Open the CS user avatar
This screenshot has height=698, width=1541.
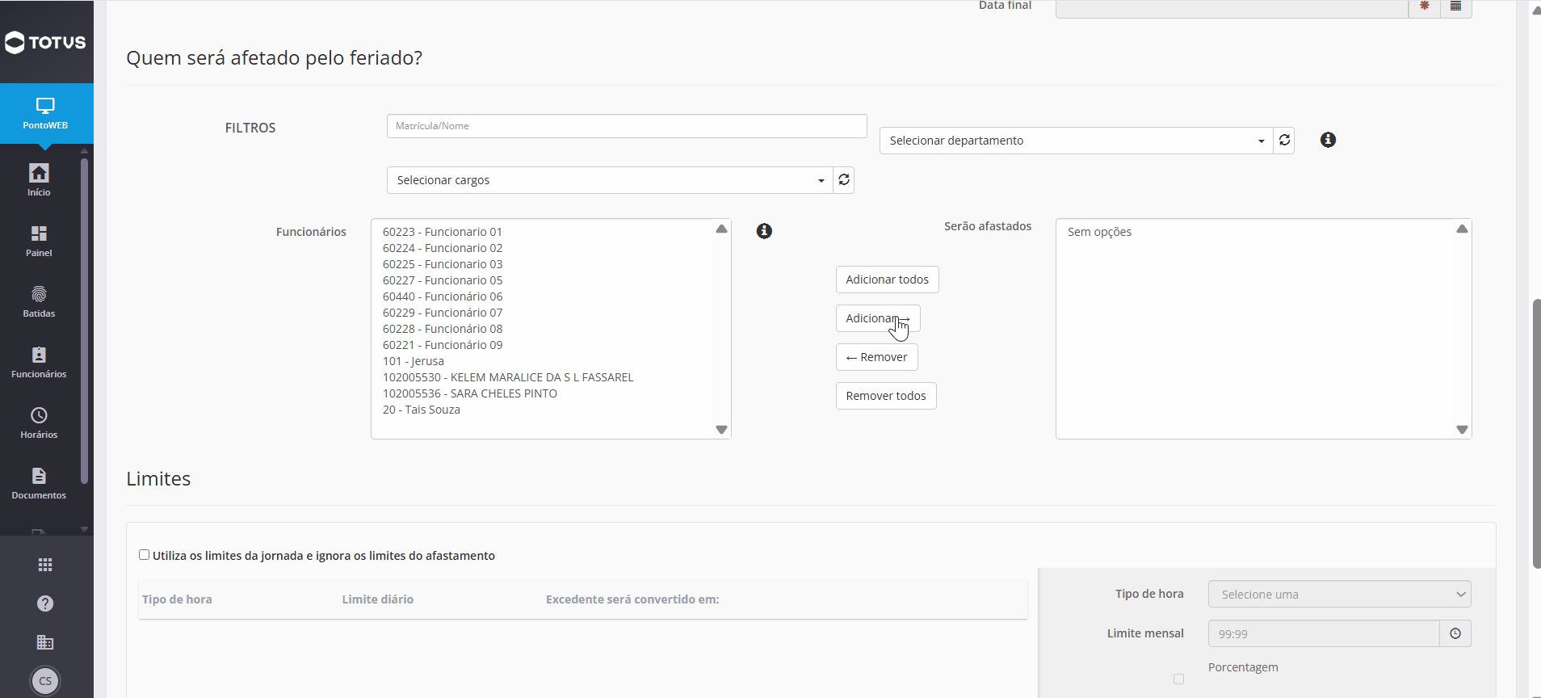click(x=45, y=681)
